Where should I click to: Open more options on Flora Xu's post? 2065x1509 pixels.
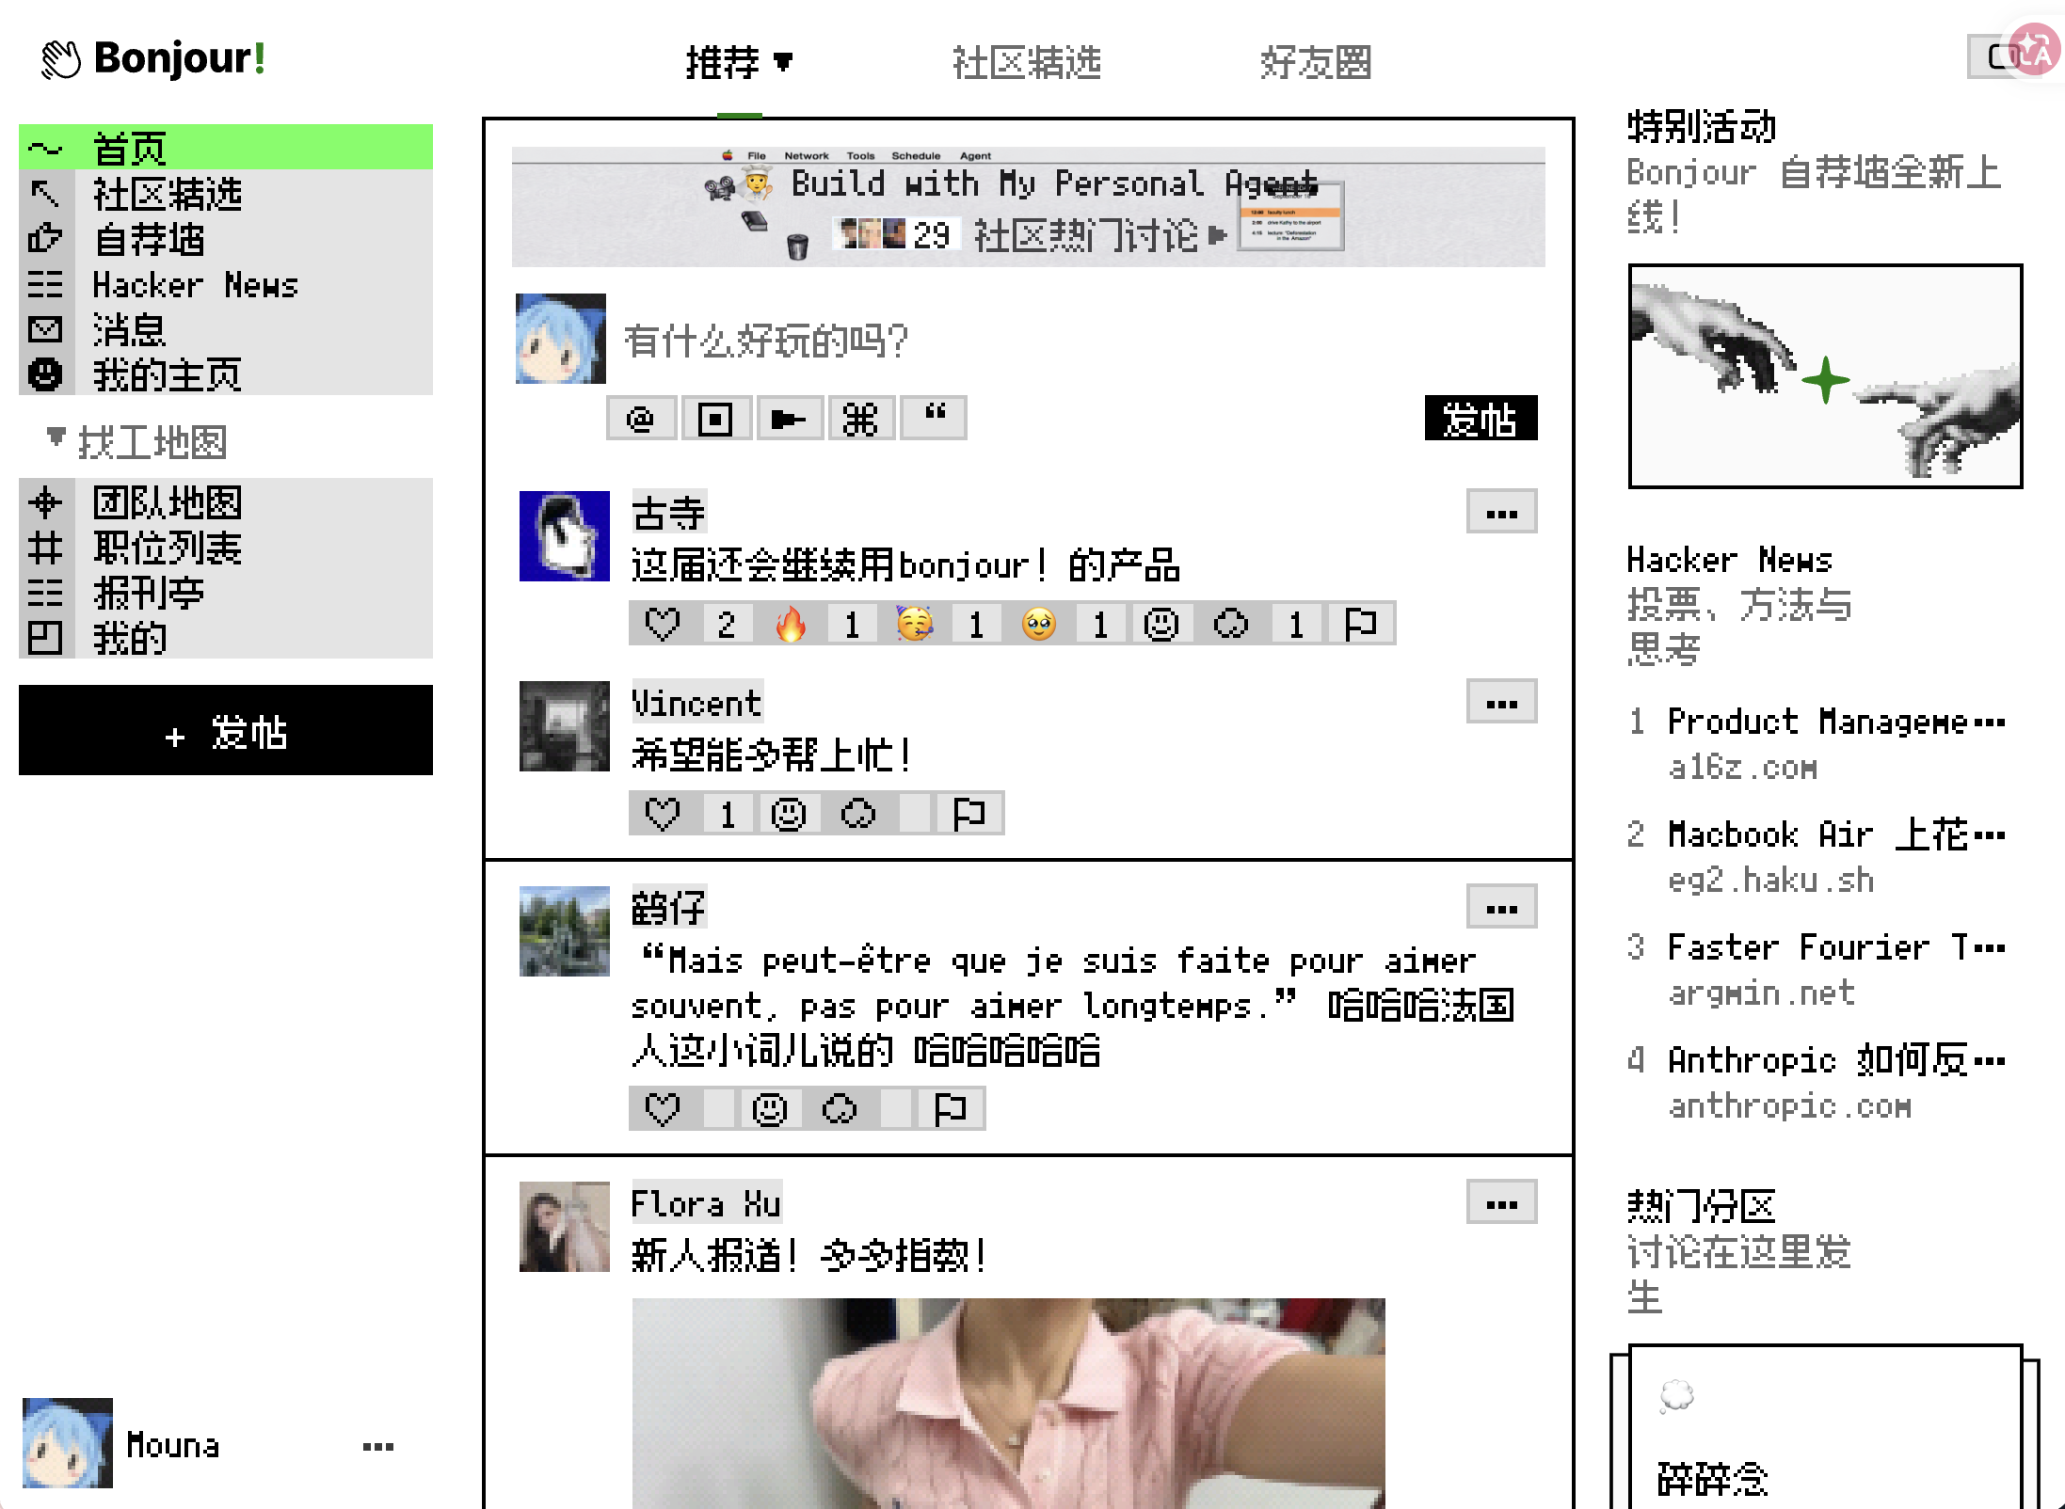coord(1502,1203)
